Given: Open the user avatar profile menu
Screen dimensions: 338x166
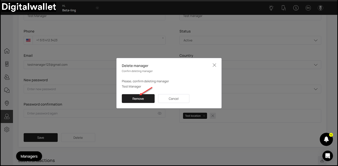Looking at the screenshot, I should click(320, 8).
